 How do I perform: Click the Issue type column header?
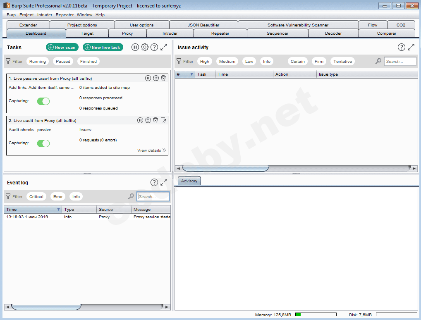367,74
